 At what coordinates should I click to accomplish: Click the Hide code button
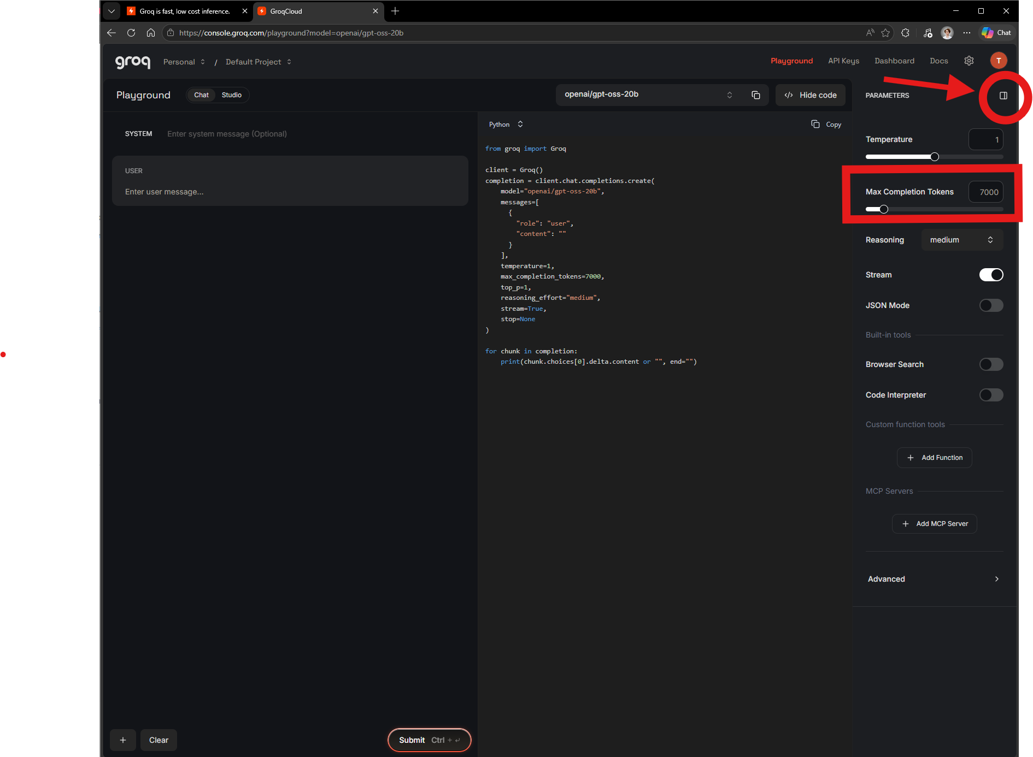tap(811, 95)
